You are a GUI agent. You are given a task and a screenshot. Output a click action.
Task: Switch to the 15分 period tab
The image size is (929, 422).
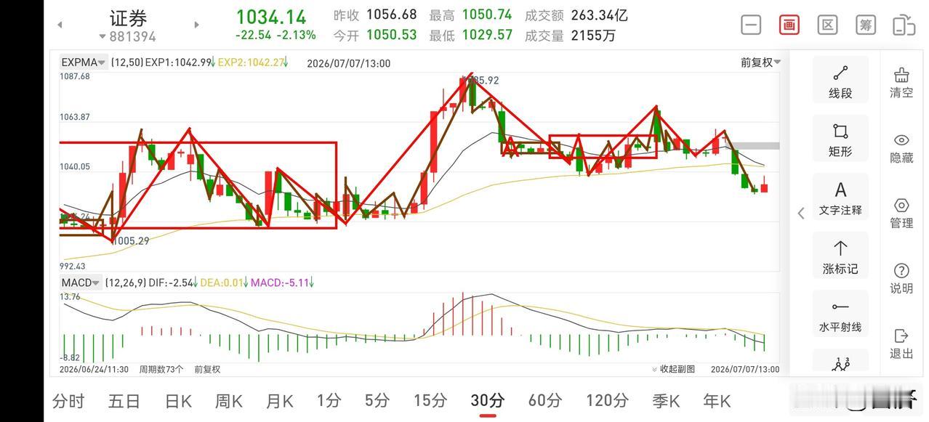tap(430, 400)
